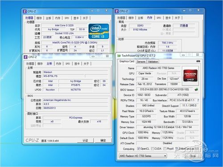223x167 pixels.
Task: Click the ATI CrossFire Disabled field
Action: (168, 143)
